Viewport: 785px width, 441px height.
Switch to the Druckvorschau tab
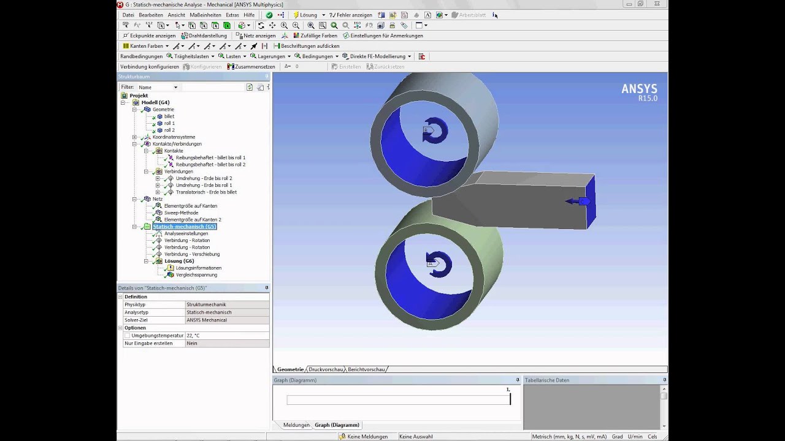tap(326, 369)
